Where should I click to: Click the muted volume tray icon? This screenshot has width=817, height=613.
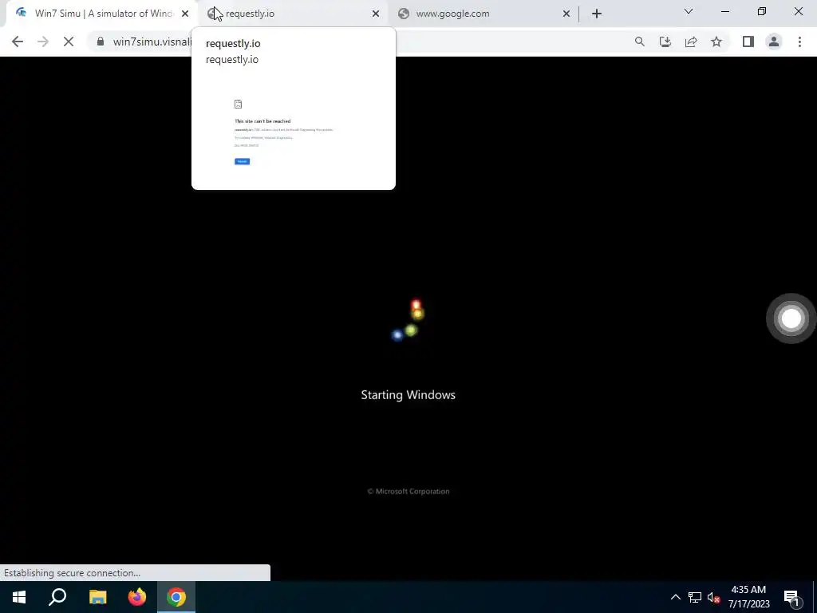click(713, 597)
